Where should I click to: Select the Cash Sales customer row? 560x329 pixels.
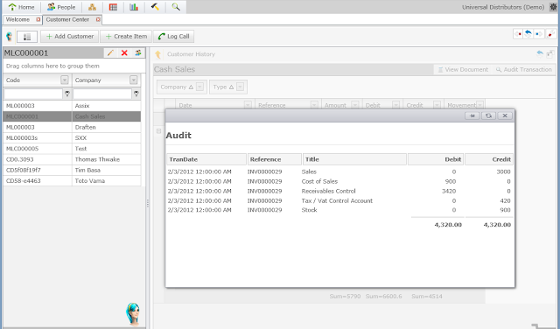(x=72, y=116)
